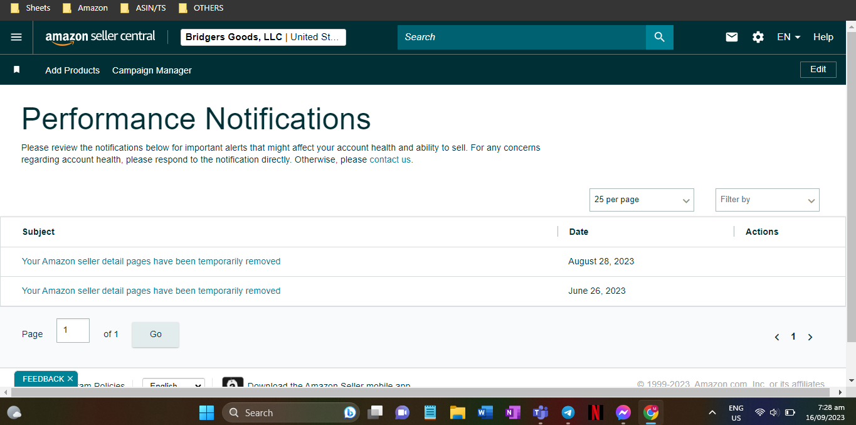Click the Go button

pos(156,335)
